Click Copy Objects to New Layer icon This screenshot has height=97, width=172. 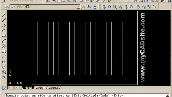pyautogui.click(x=126, y=7)
